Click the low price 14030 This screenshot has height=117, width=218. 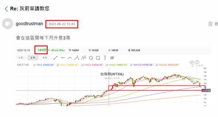[x=115, y=50]
